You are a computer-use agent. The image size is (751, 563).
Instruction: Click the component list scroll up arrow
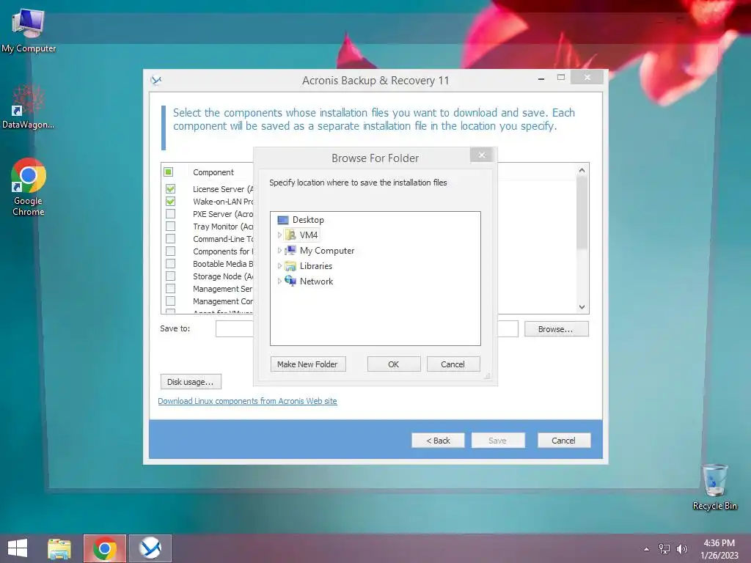[582, 170]
